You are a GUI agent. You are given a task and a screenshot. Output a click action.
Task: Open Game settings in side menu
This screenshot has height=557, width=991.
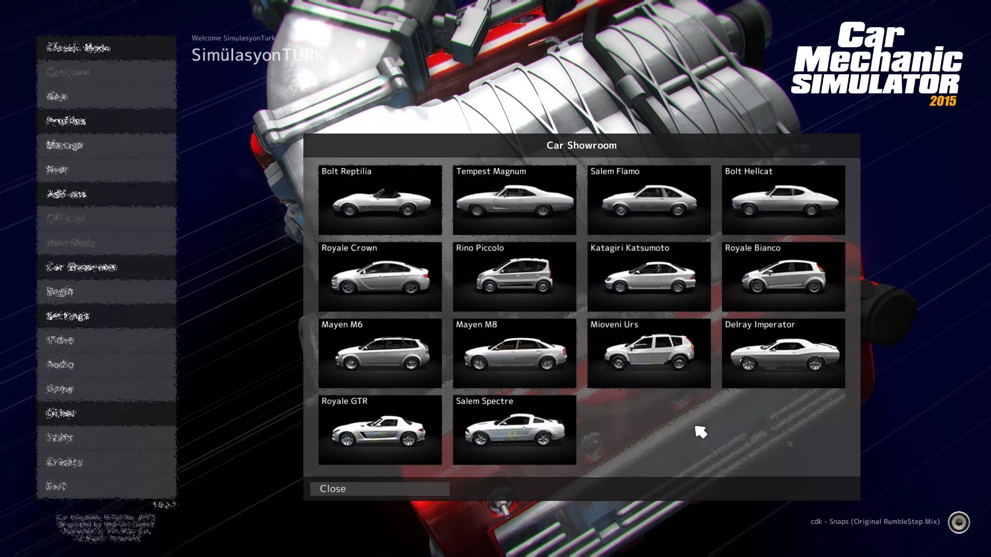click(106, 389)
